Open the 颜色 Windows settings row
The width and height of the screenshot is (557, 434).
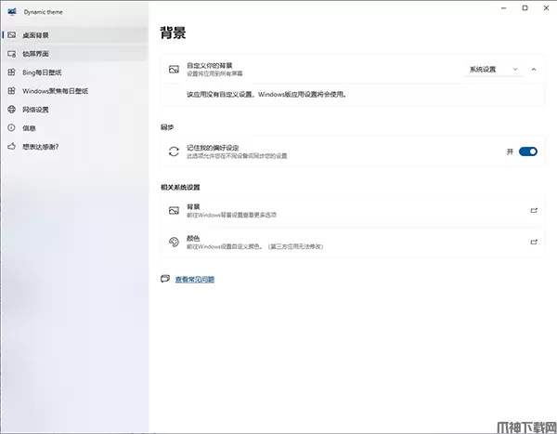coord(353,242)
